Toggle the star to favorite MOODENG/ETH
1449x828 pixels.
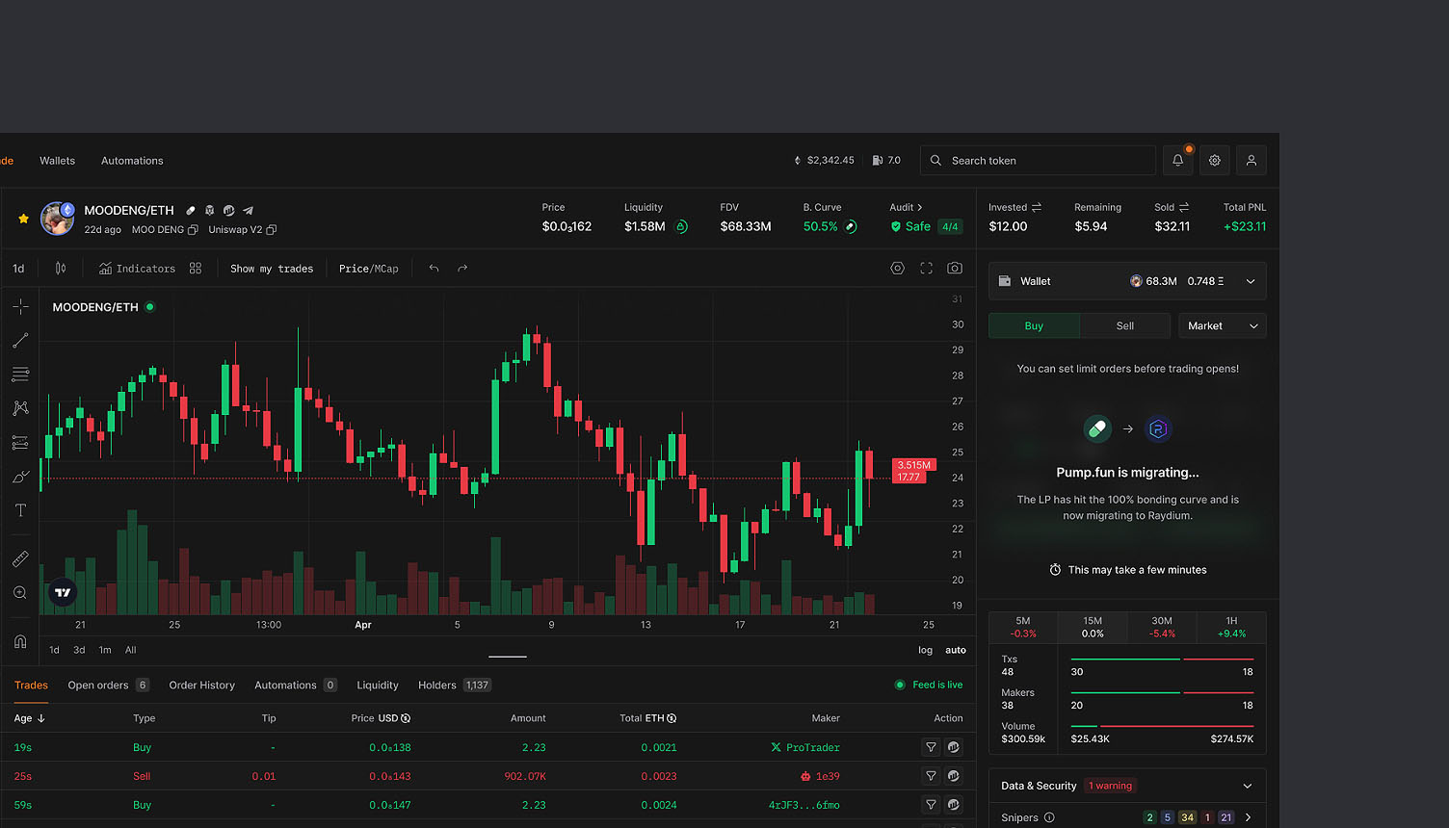point(21,219)
